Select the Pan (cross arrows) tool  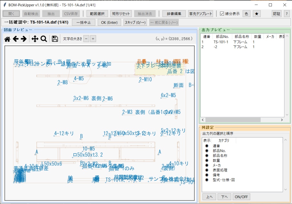click(x=35, y=39)
